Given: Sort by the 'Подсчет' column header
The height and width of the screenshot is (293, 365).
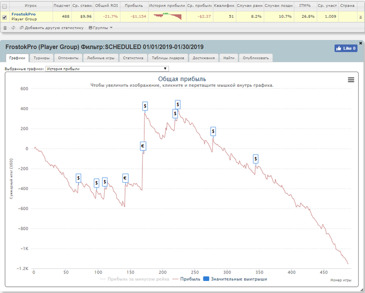Looking at the screenshot, I should pos(62,6).
